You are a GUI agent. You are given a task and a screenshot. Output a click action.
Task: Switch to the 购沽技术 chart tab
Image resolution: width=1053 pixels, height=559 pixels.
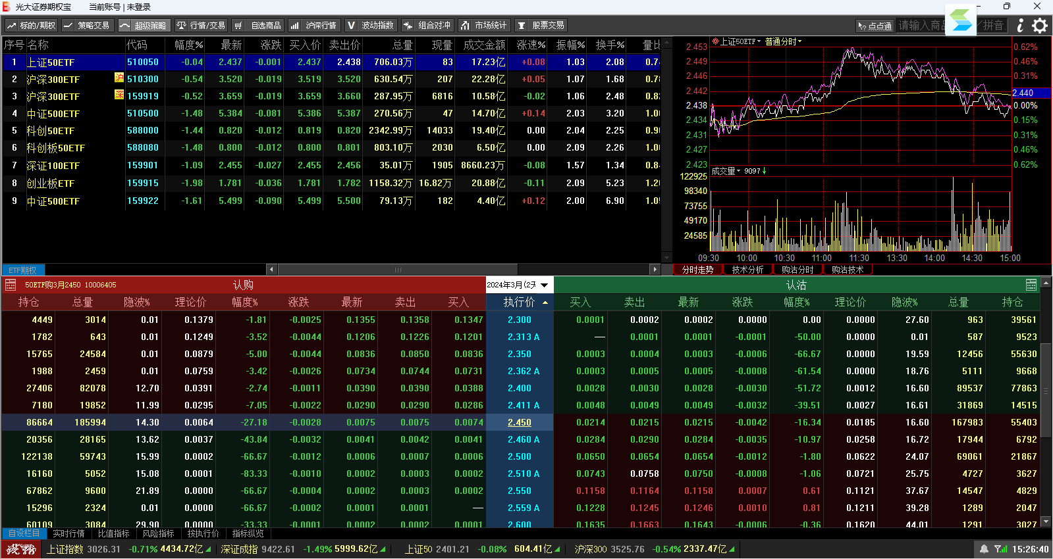[x=847, y=270]
